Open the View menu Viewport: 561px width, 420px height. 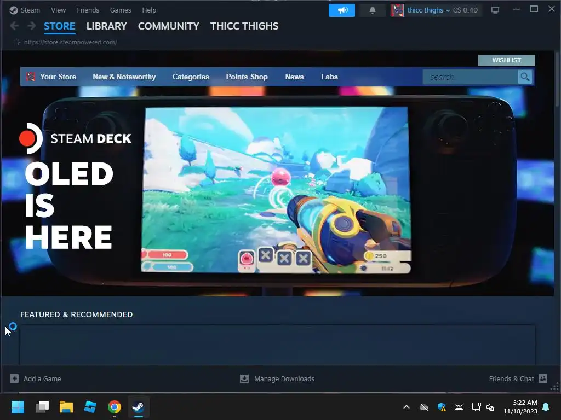(58, 10)
